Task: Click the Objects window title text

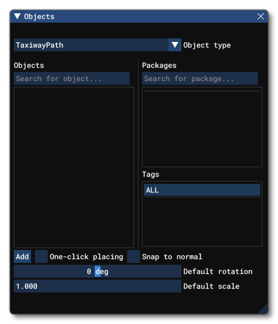Action: pos(39,17)
